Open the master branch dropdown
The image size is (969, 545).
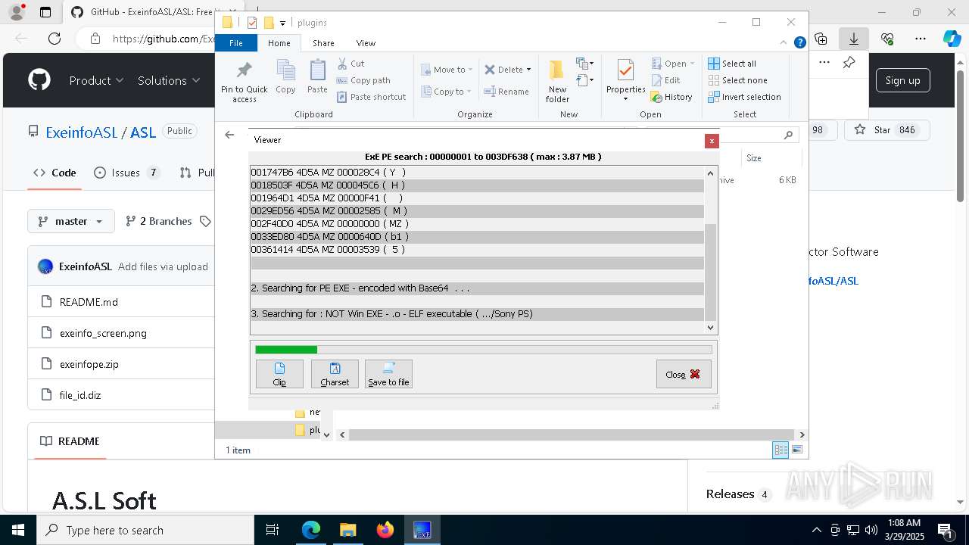point(71,221)
